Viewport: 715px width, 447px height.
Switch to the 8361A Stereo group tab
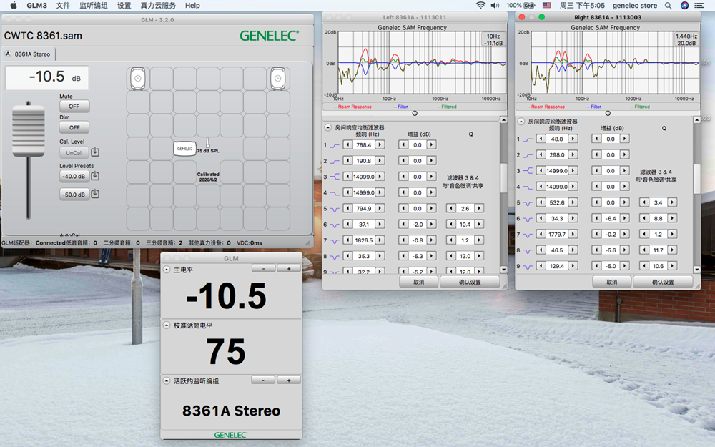click(x=29, y=54)
